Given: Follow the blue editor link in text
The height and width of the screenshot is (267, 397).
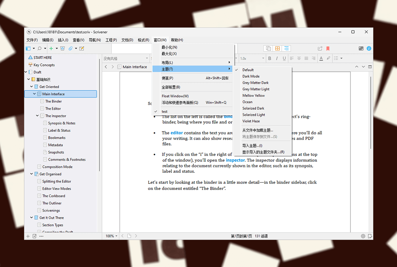Looking at the screenshot, I should [x=176, y=133].
